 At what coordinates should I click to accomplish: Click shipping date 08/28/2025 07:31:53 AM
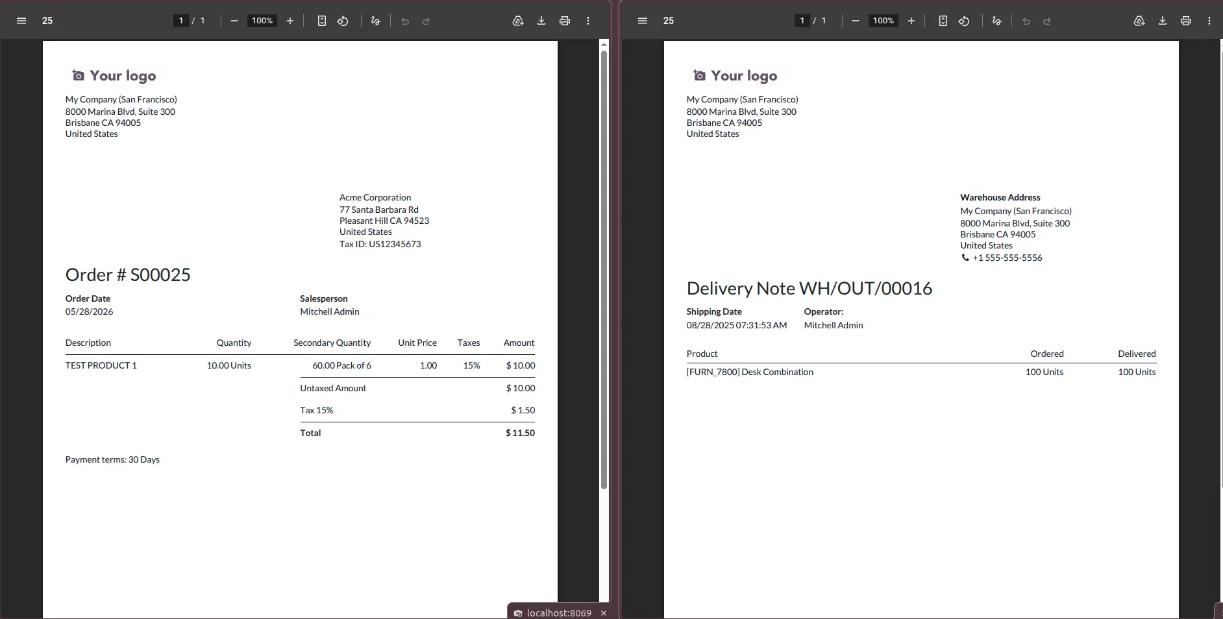(737, 325)
